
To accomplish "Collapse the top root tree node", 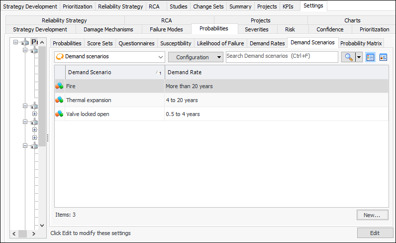I will [x=16, y=43].
